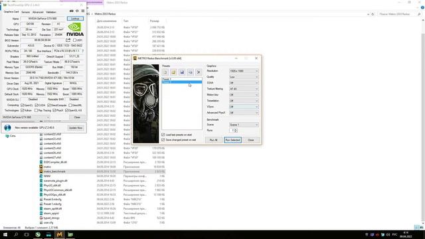Create a new preset in Metro Benchmark

[165, 72]
